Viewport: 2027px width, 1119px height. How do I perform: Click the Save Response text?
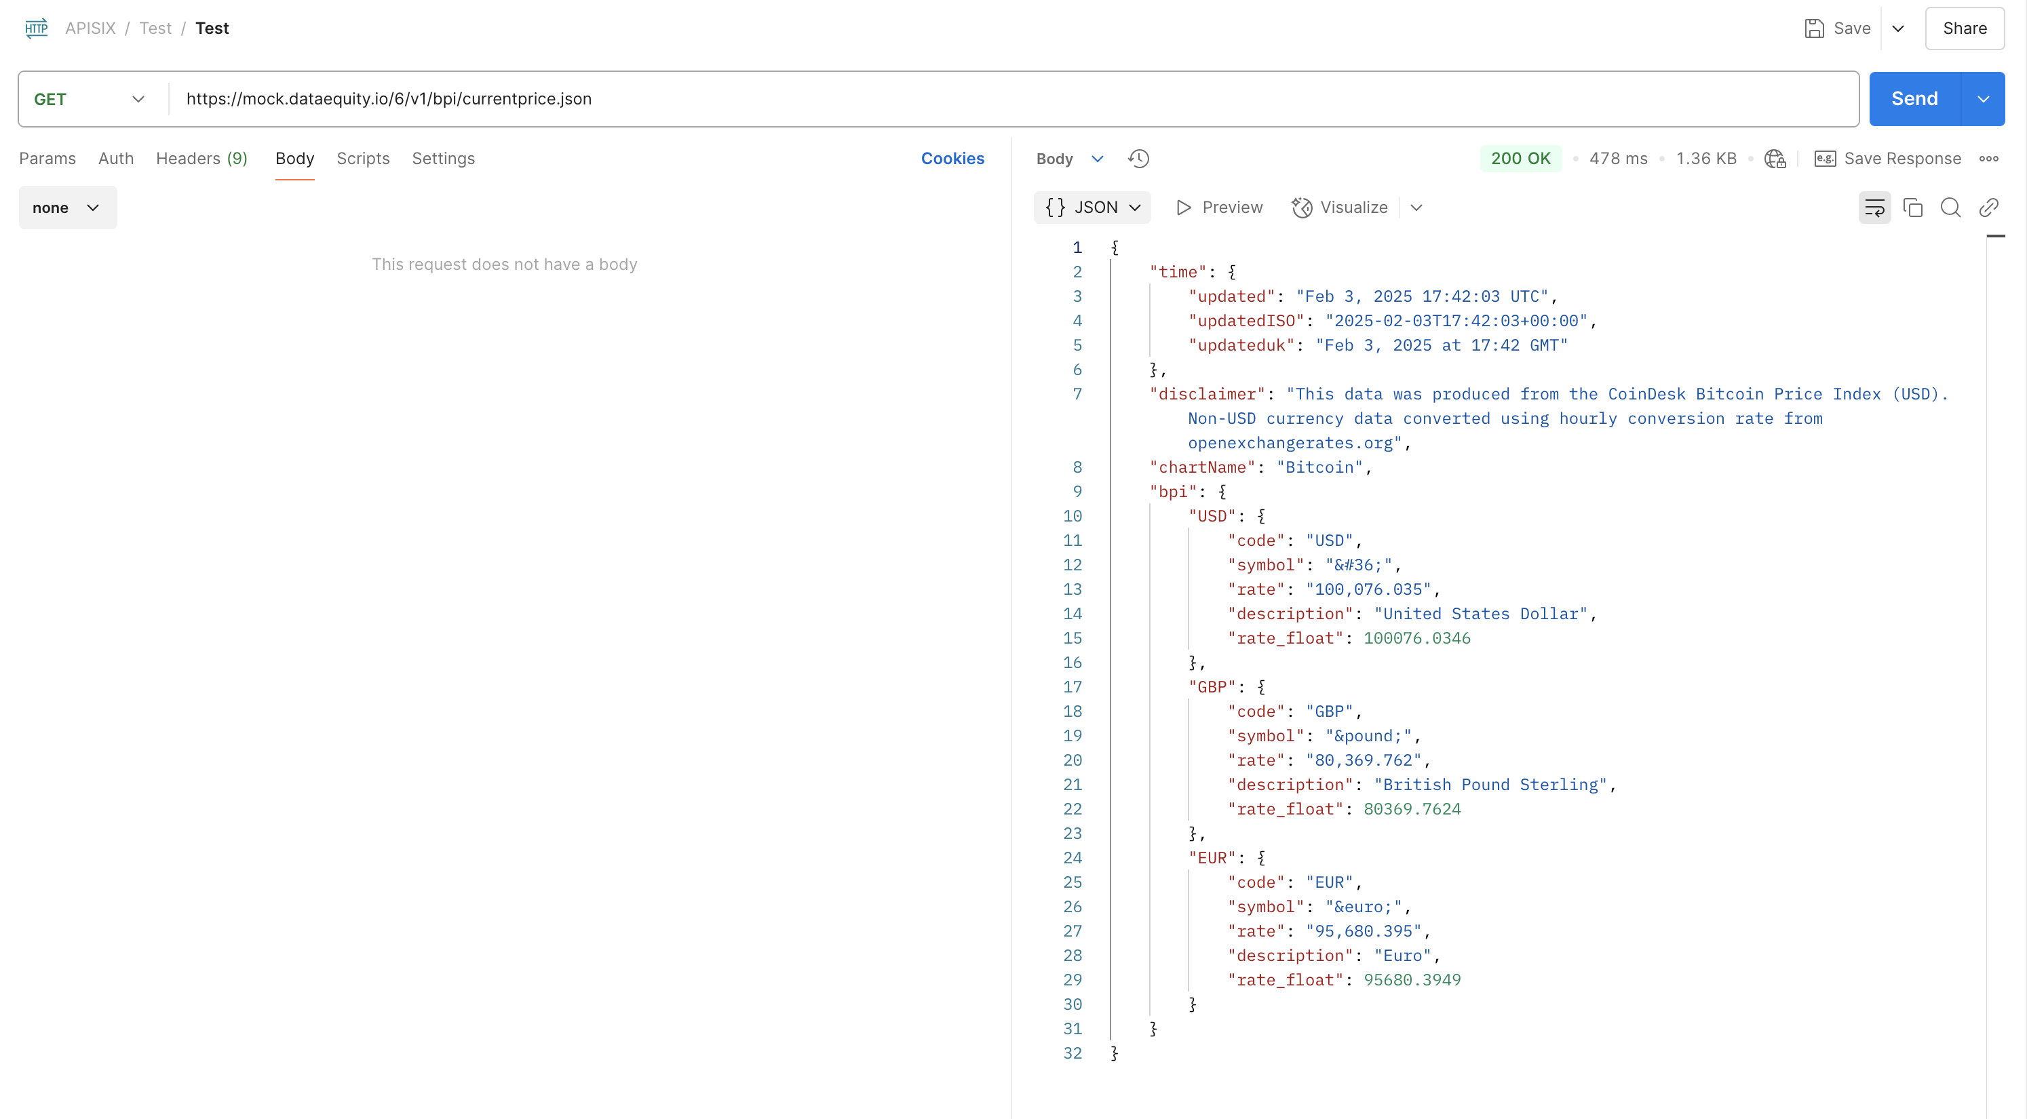click(1902, 159)
